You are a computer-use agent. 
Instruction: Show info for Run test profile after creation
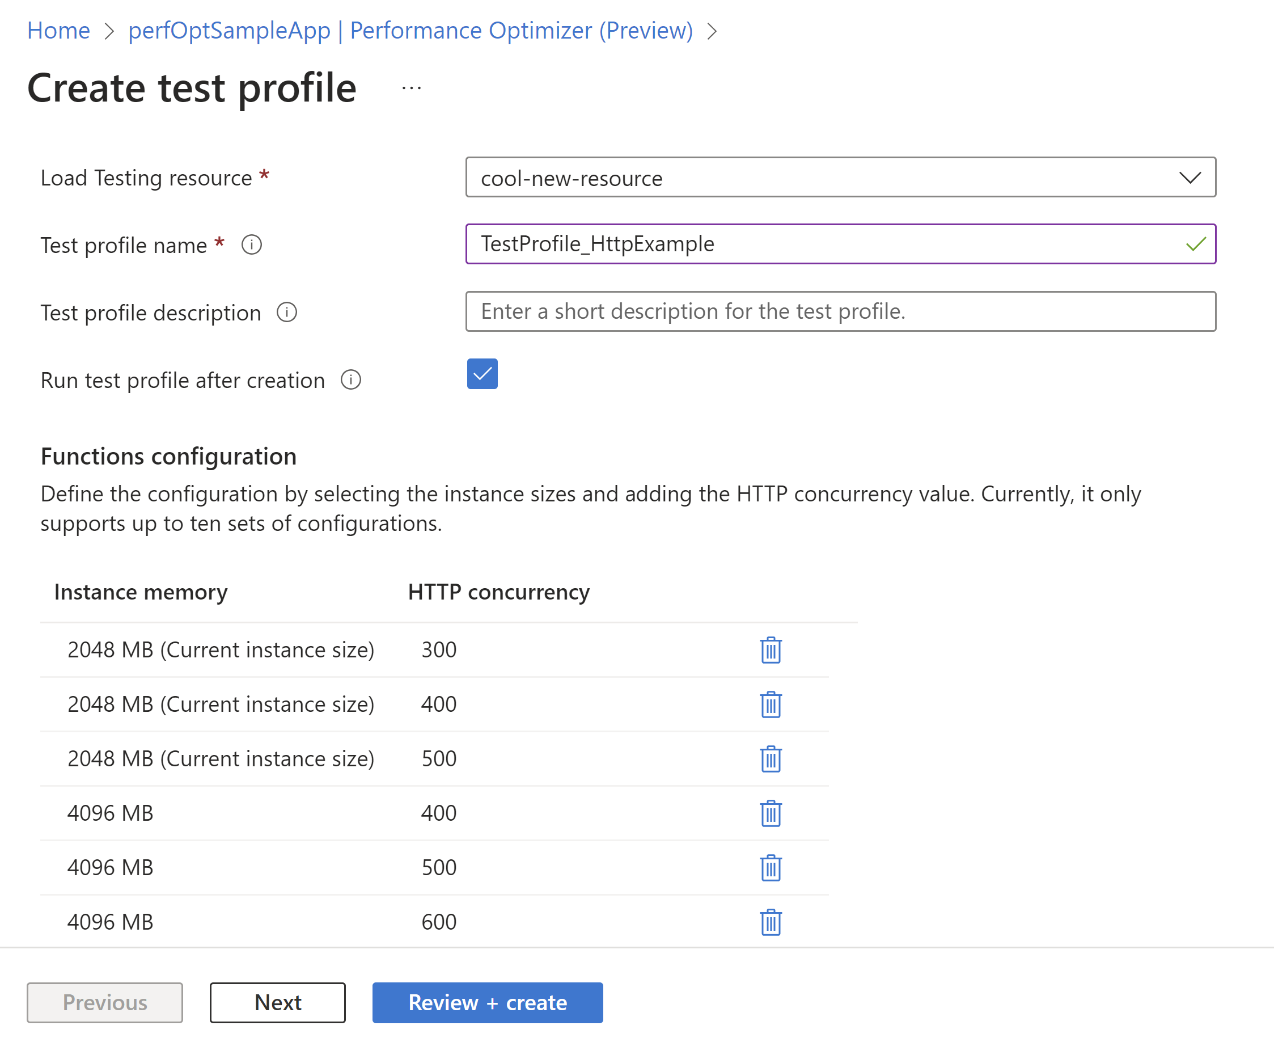click(x=350, y=379)
